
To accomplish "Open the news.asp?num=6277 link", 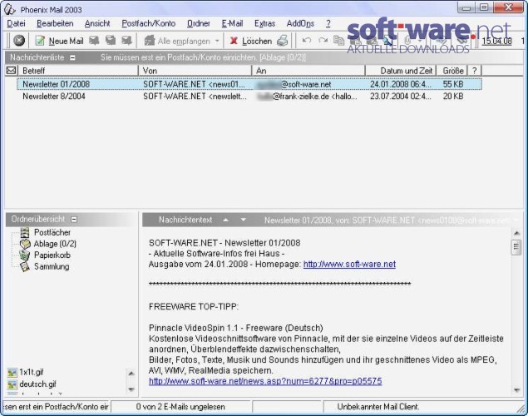I will (x=265, y=381).
